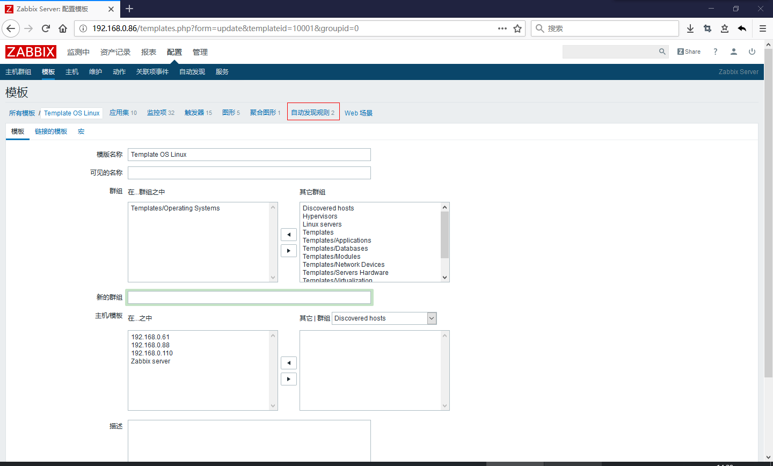
Task: Close the Zabbix Server browser tab
Action: click(x=111, y=9)
